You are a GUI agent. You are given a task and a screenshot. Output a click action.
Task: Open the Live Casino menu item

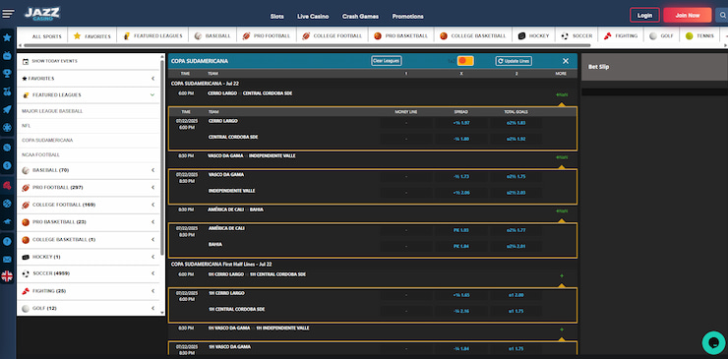[x=313, y=17]
